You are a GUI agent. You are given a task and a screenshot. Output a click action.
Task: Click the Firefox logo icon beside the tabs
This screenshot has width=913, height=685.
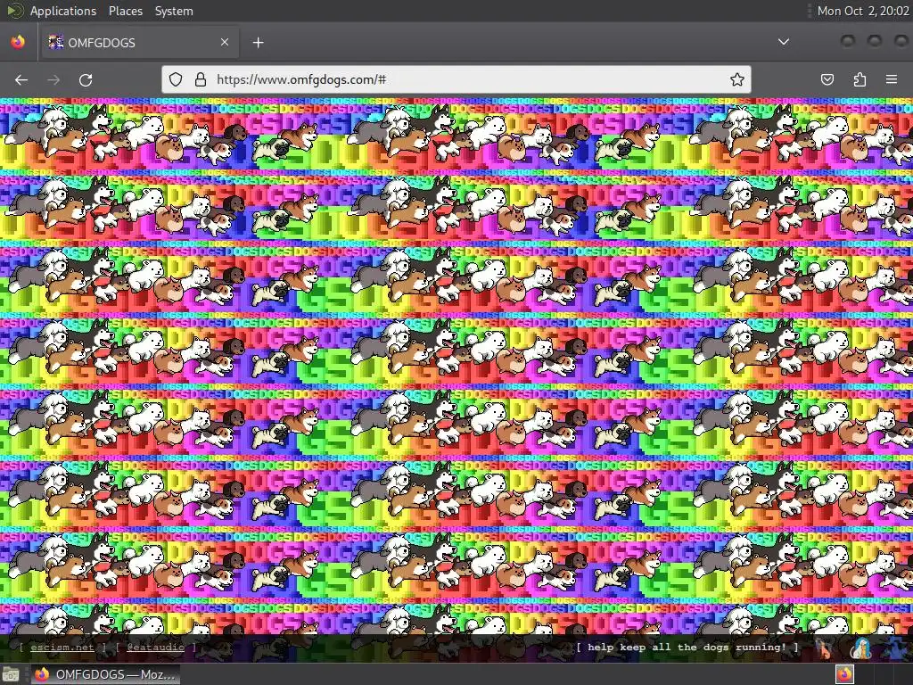(18, 42)
